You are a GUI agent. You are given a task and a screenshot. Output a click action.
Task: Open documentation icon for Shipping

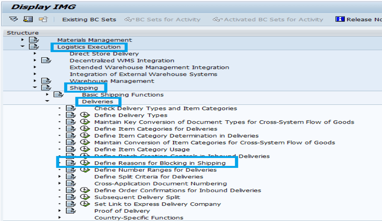pos(46,87)
